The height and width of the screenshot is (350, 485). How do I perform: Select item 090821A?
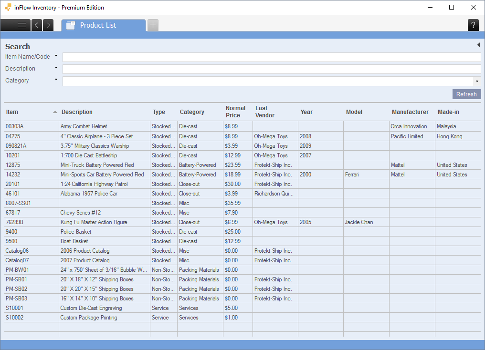[16, 146]
